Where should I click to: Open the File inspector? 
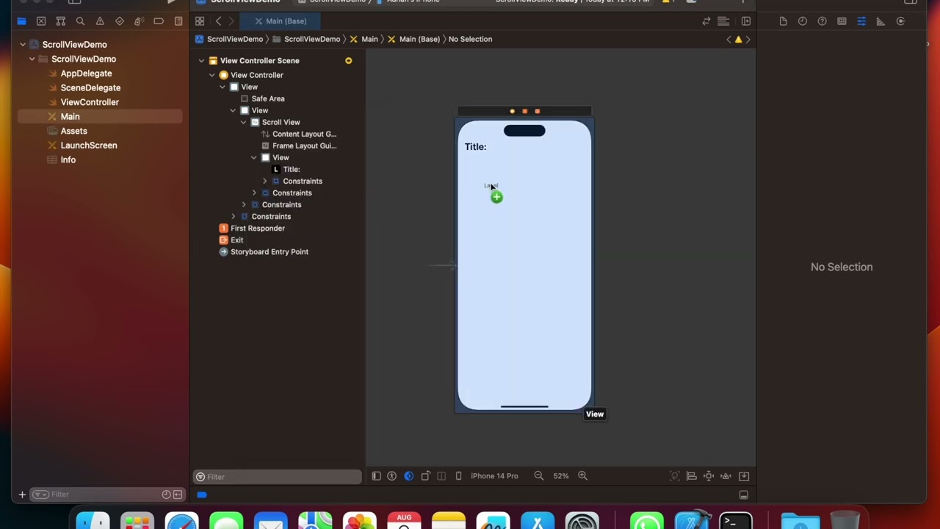(x=783, y=21)
